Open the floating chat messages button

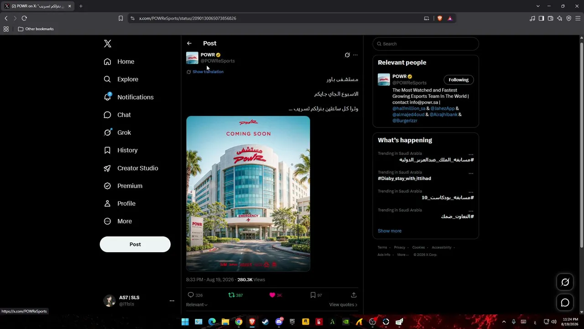(x=565, y=302)
